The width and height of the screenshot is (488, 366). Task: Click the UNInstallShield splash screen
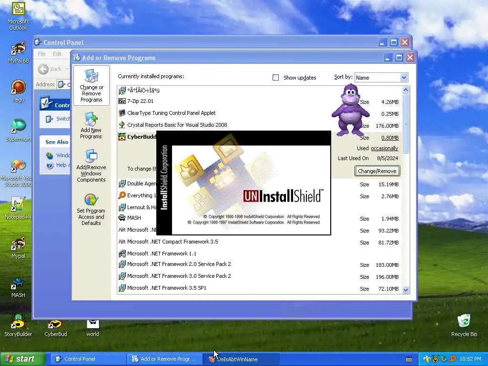(x=244, y=183)
